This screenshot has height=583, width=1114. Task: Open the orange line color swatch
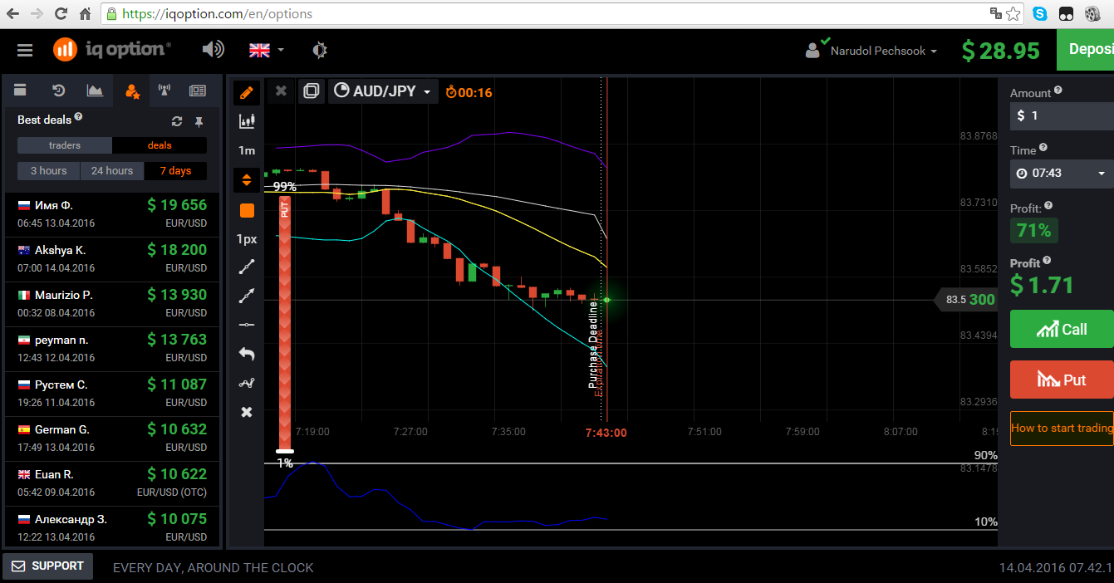point(247,210)
